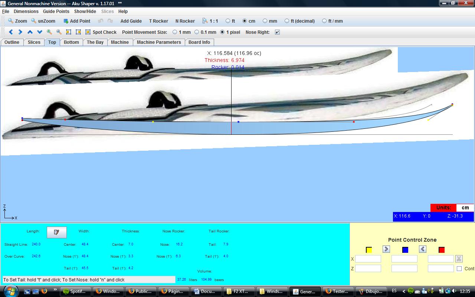475x297 pixels.
Task: Open the Guide Points menu
Action: pyautogui.click(x=56, y=12)
